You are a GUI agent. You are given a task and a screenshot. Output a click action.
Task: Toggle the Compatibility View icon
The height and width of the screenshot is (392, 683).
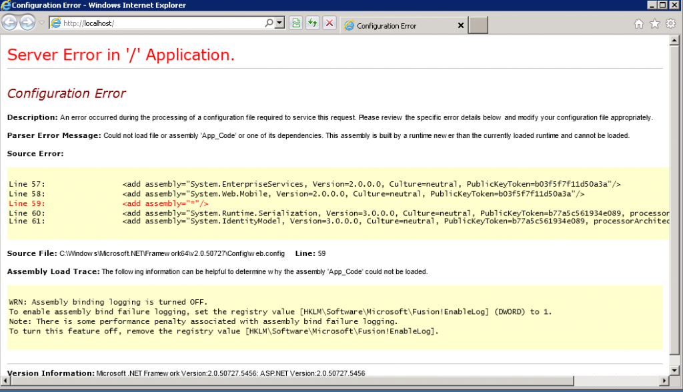[x=295, y=23]
